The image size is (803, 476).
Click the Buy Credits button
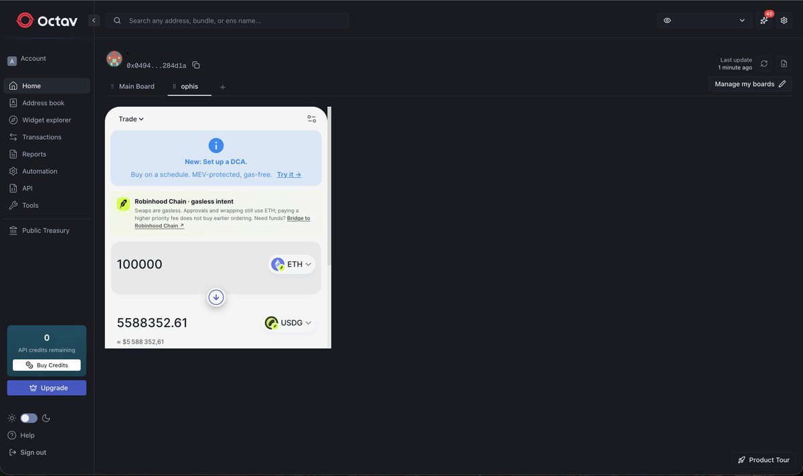pyautogui.click(x=47, y=365)
